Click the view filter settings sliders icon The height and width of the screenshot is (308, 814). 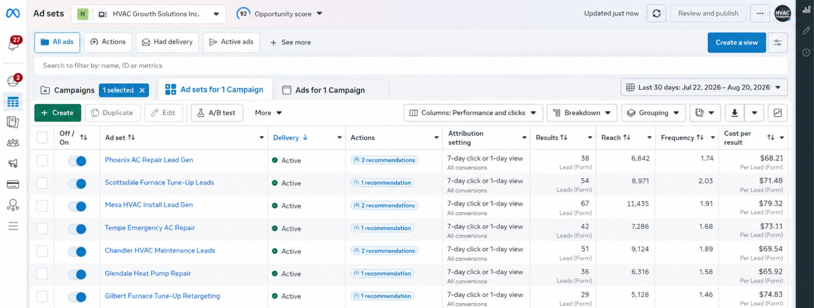click(x=778, y=42)
